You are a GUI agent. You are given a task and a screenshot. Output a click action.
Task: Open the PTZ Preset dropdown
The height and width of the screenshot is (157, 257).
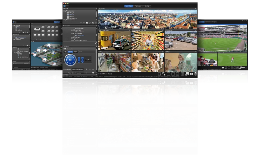(78, 69)
